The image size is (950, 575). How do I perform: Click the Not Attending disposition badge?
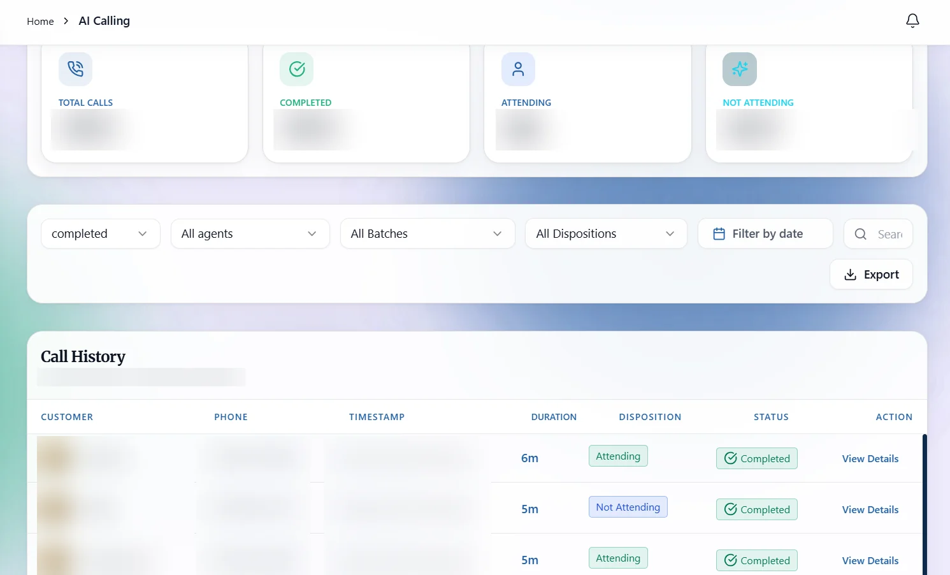click(628, 507)
